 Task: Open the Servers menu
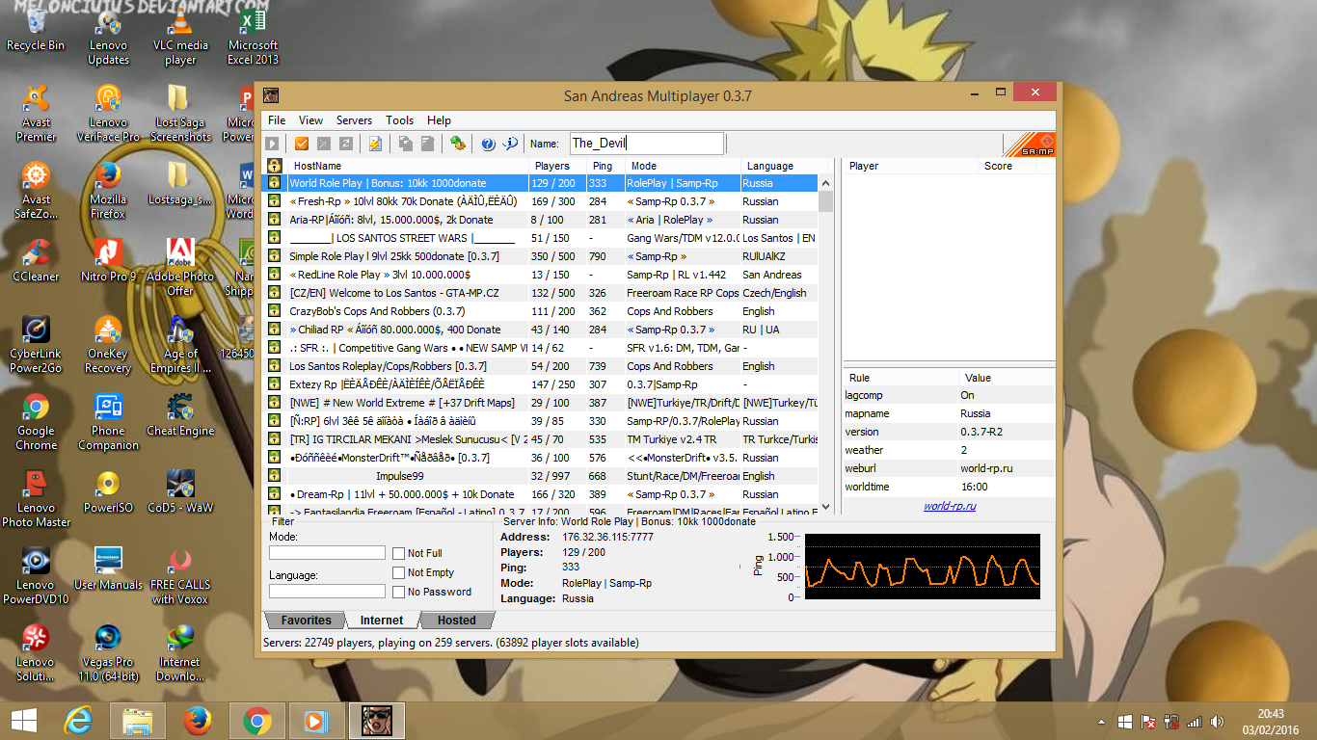pyautogui.click(x=354, y=120)
